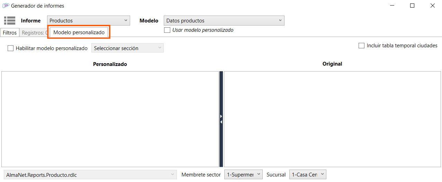
Task: Expand the Modelo dropdown showing Datos productos
Action: click(224, 21)
